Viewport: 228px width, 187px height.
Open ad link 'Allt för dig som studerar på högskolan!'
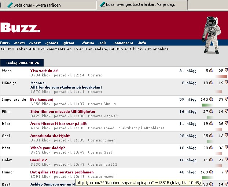click(66, 87)
